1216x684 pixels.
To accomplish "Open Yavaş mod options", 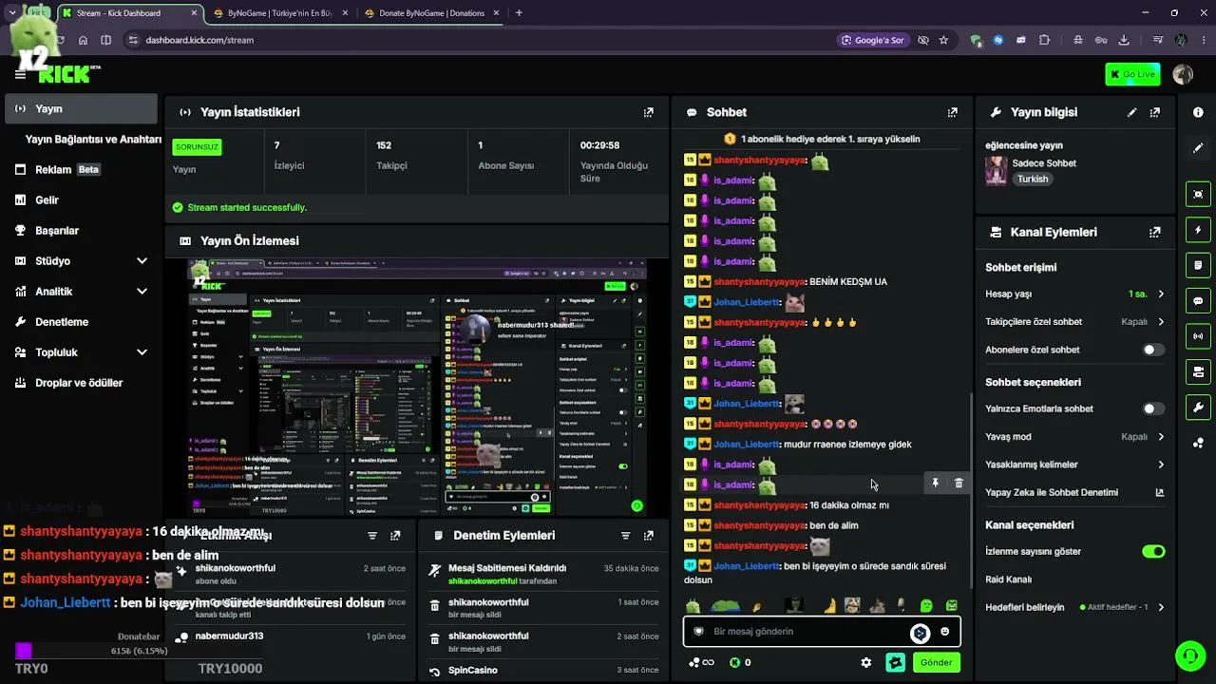I will coord(1075,437).
